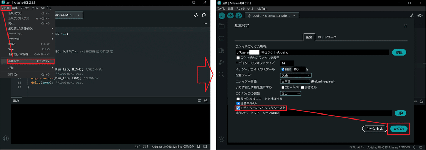Toggle the 自動 interface scale checkbox
The image size is (426, 150).
[x=283, y=69]
